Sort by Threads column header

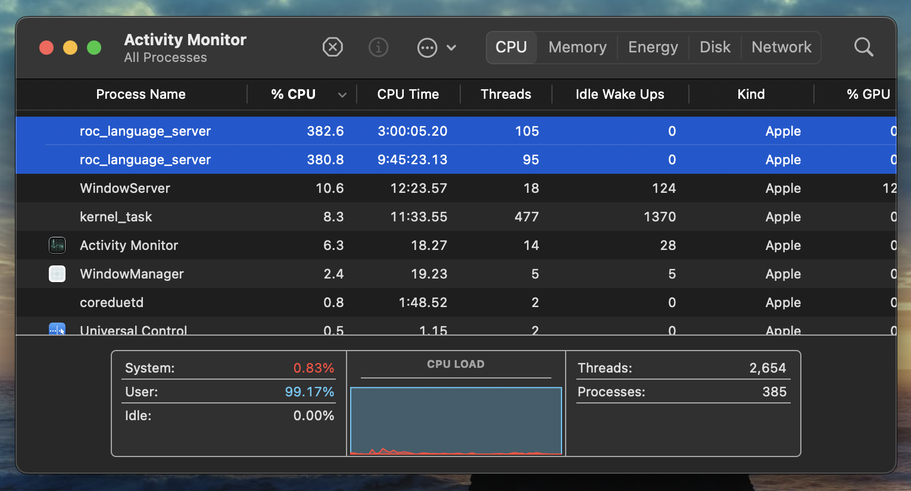pyautogui.click(x=506, y=94)
